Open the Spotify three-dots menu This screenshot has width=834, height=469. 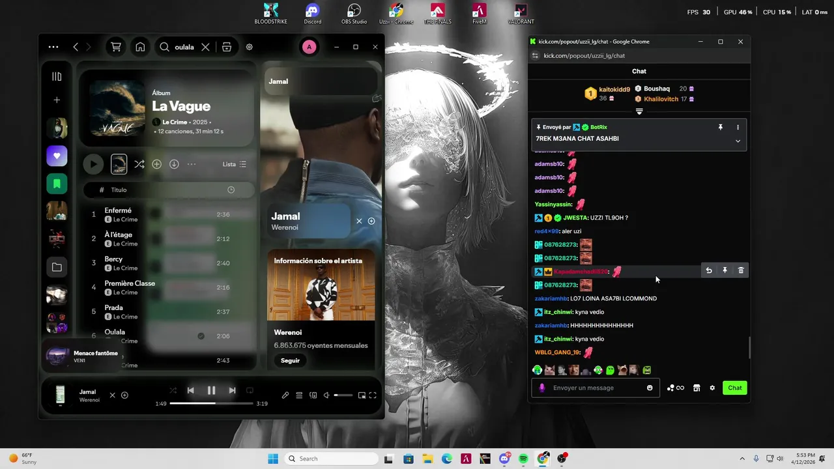point(53,47)
